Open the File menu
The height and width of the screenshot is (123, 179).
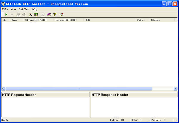pos(5,9)
